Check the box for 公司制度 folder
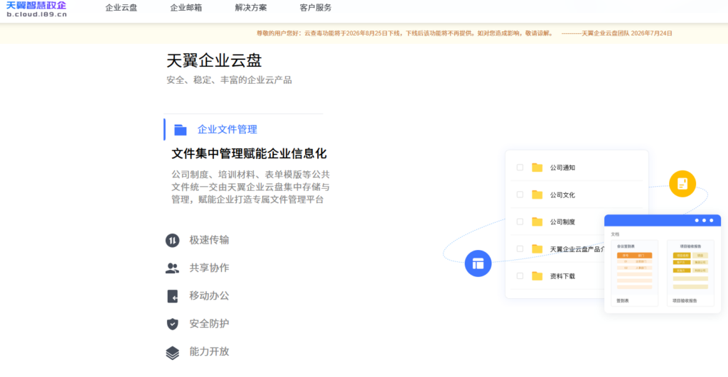Image resolution: width=728 pixels, height=377 pixels. (x=520, y=222)
